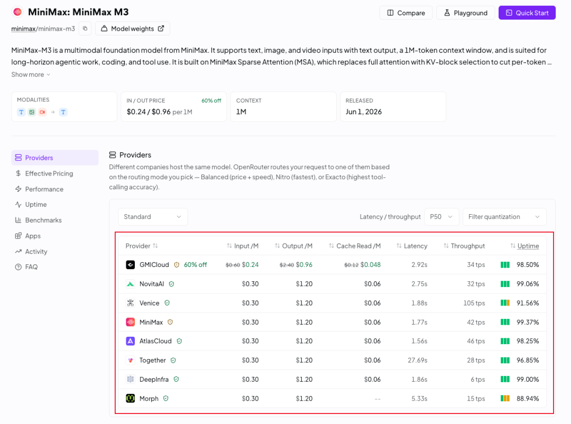The width and height of the screenshot is (571, 424).
Task: Click the purple Quick Start button
Action: tap(527, 13)
